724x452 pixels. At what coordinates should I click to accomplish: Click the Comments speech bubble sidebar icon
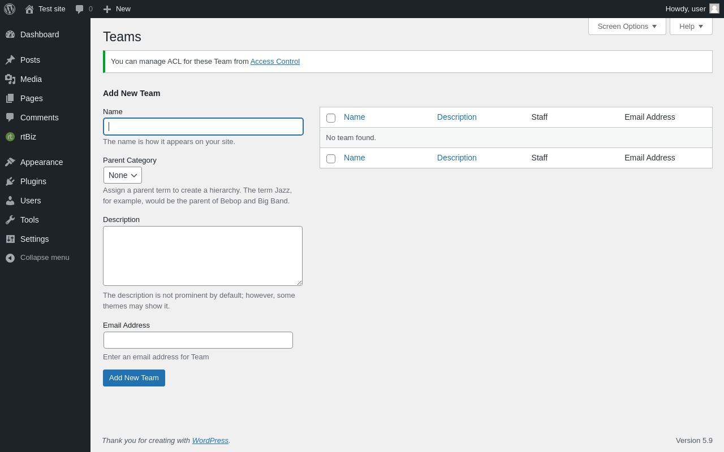click(x=10, y=118)
